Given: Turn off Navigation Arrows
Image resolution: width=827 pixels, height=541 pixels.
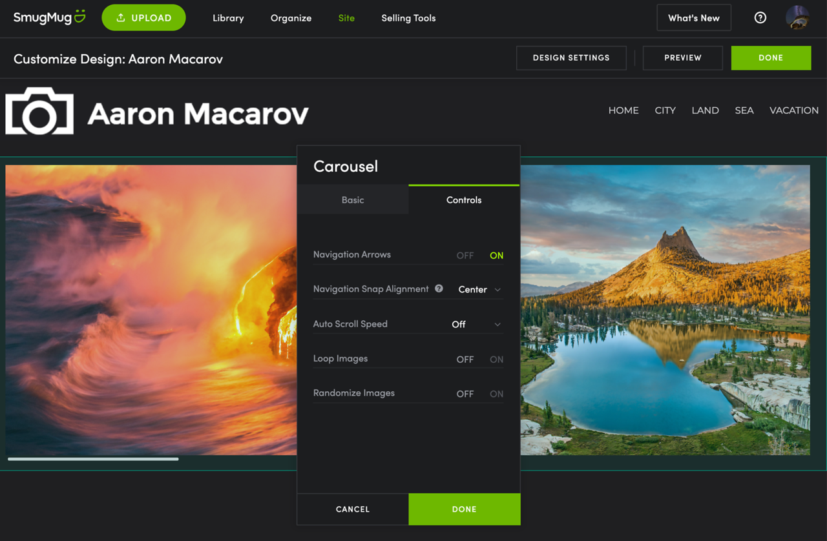Looking at the screenshot, I should click(x=465, y=256).
